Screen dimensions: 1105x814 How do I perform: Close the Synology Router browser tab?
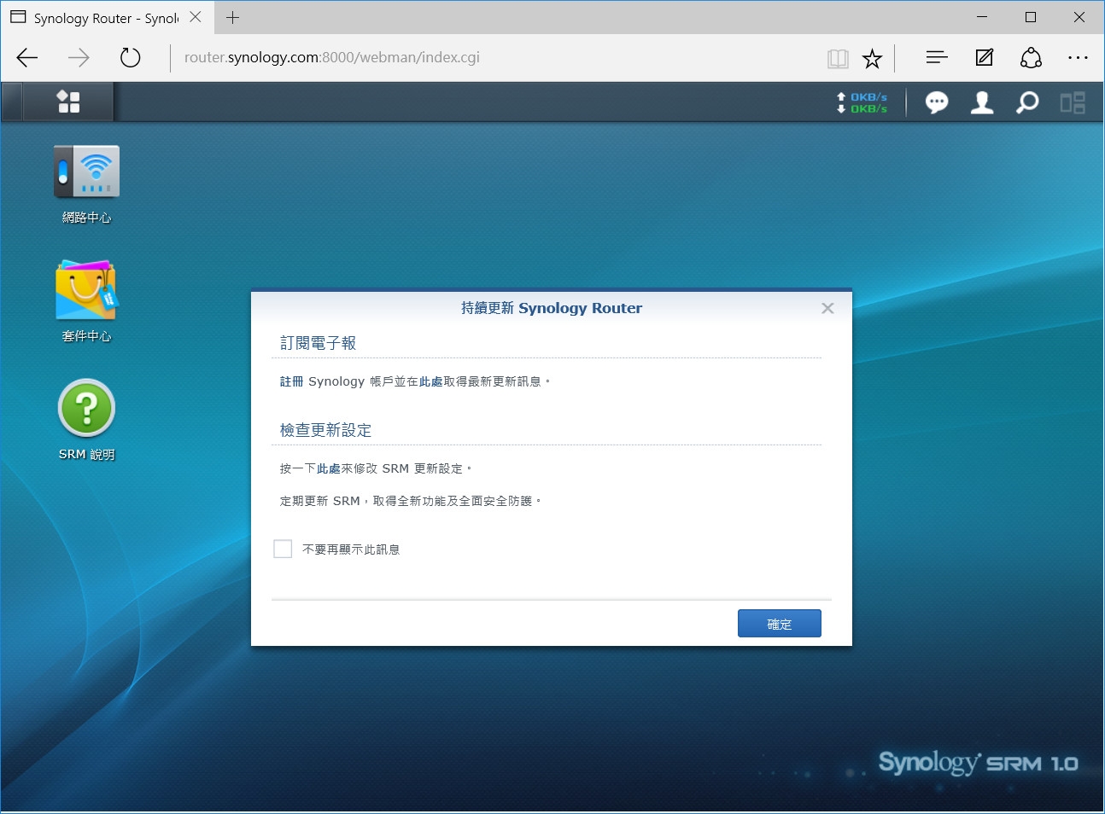[196, 17]
